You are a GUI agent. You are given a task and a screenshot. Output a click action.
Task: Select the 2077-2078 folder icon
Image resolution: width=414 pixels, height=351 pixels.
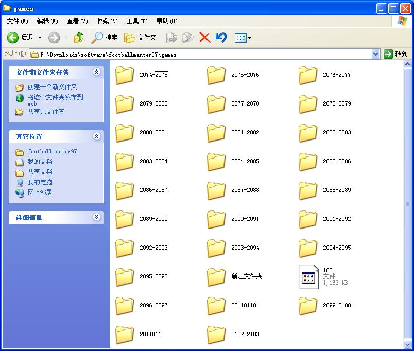pyautogui.click(x=216, y=104)
